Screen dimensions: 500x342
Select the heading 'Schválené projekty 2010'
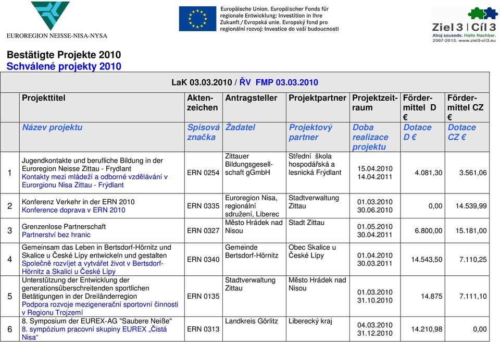[64, 66]
